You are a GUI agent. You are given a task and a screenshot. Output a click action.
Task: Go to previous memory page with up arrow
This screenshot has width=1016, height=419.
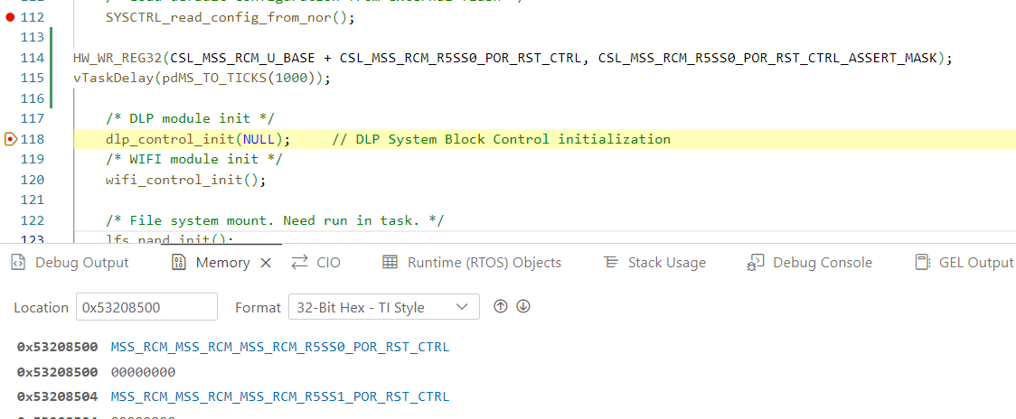500,306
